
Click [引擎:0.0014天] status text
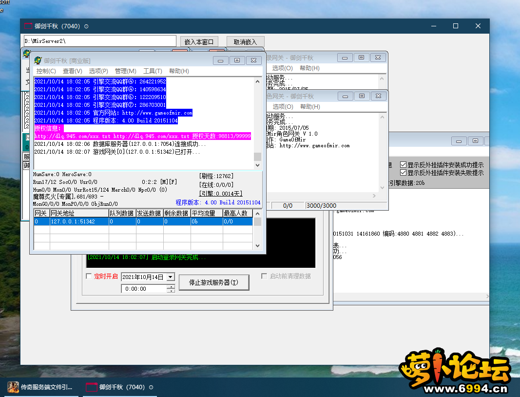pyautogui.click(x=221, y=194)
